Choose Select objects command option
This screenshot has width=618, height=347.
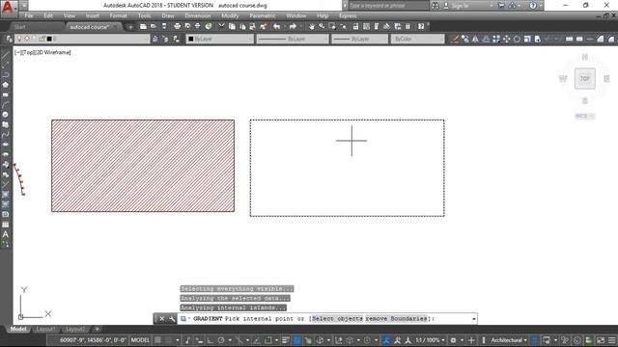click(337, 319)
